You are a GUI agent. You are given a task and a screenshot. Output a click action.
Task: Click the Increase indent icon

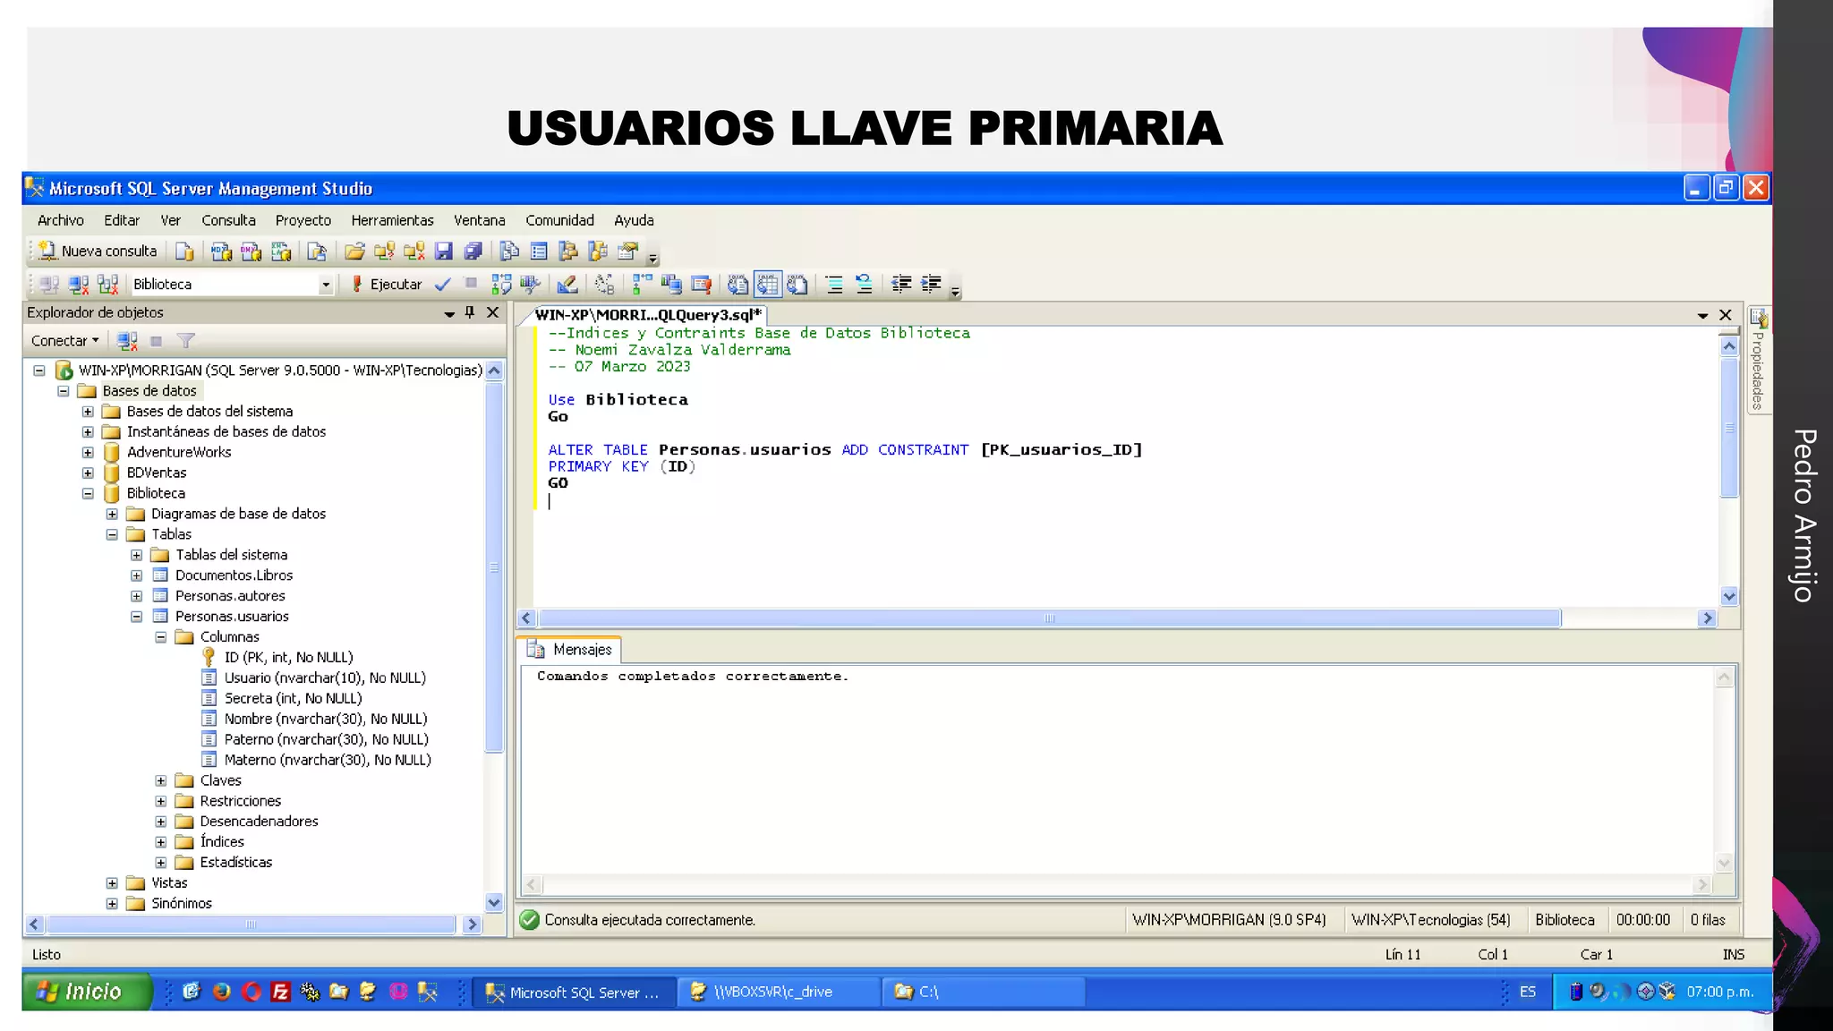pyautogui.click(x=931, y=285)
